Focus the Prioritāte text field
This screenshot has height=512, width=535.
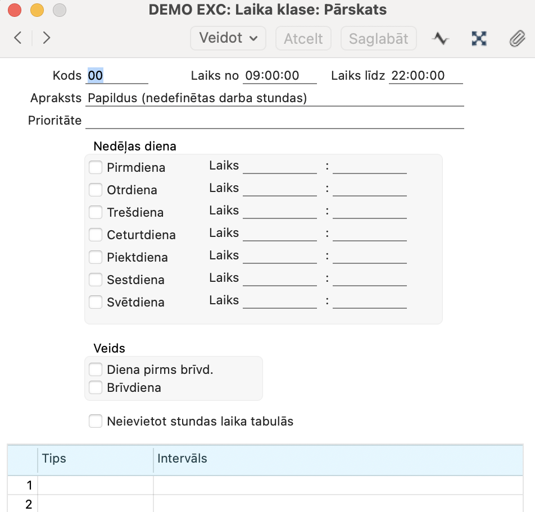tap(274, 121)
